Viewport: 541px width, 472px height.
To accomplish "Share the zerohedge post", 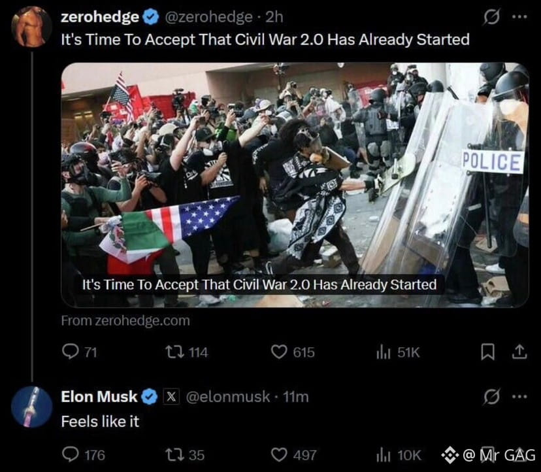I will click(x=519, y=352).
